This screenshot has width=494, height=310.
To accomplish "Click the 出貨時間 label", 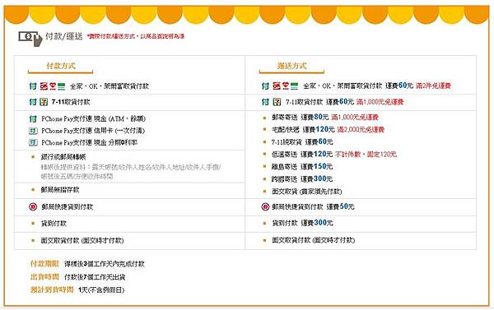I will coord(44,277).
